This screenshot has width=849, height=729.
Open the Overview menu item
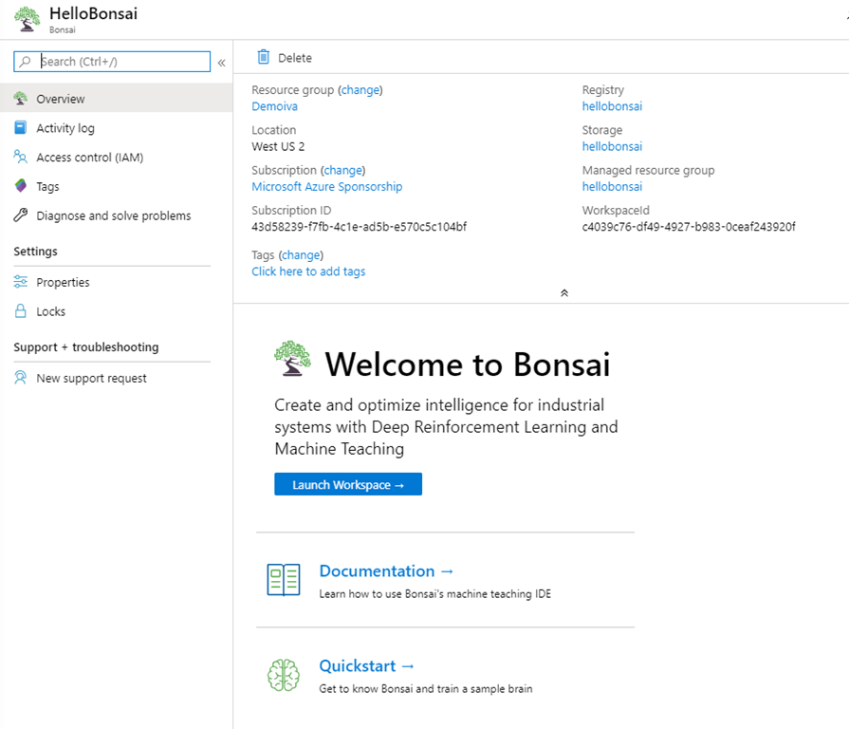[x=61, y=99]
